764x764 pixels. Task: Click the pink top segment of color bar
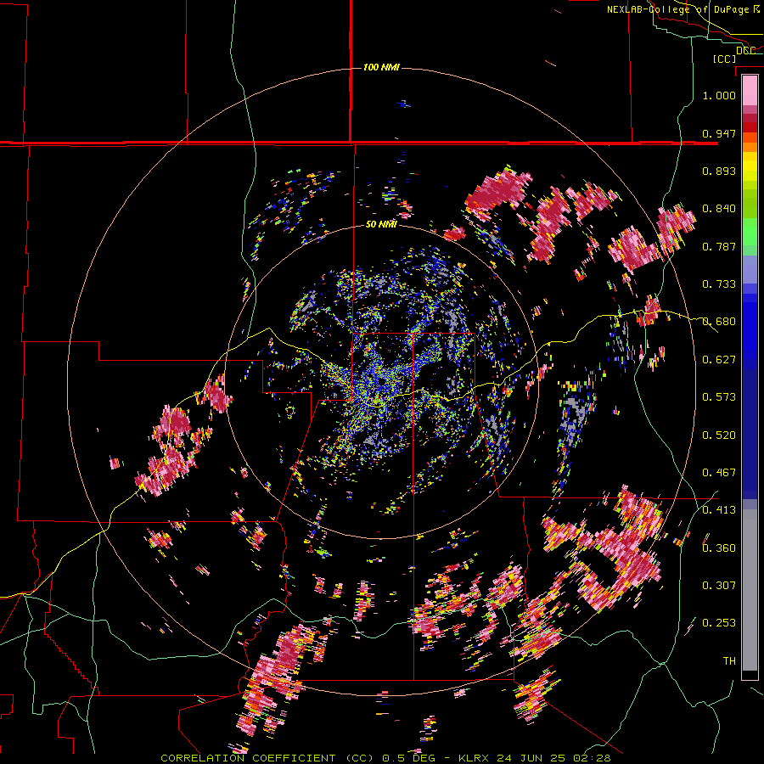[x=750, y=90]
